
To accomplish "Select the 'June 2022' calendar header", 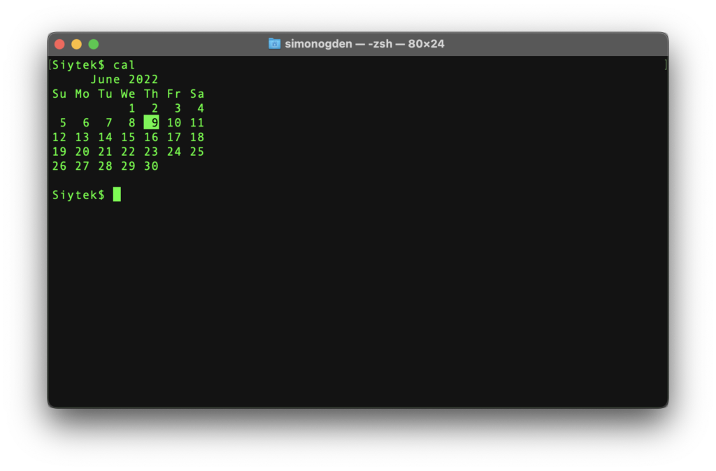I will point(124,80).
